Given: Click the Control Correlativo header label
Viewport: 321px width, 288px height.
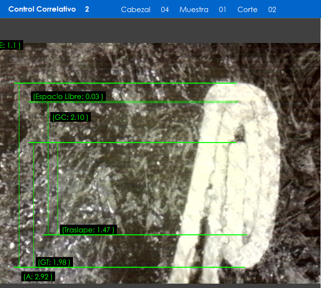Looking at the screenshot, I should point(42,9).
